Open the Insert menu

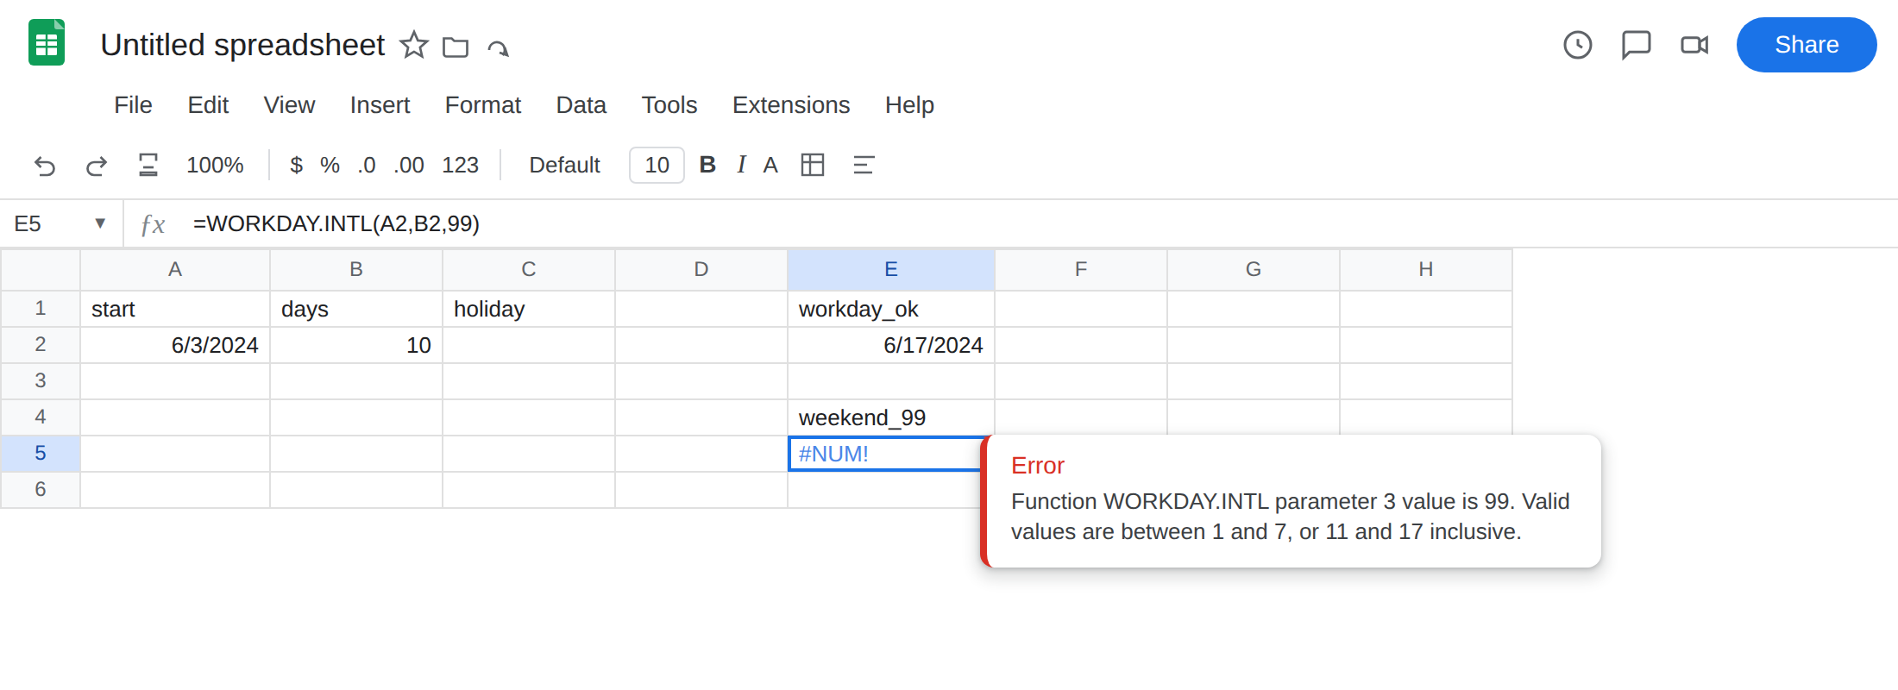pos(380,105)
